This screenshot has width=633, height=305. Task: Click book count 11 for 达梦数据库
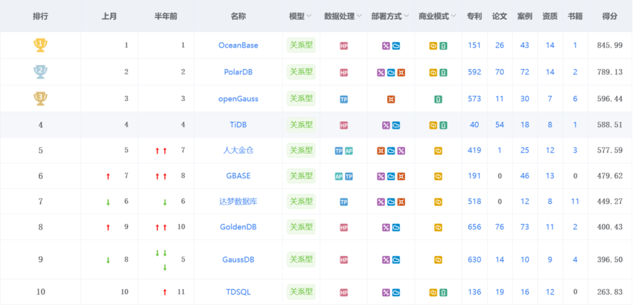[576, 201]
